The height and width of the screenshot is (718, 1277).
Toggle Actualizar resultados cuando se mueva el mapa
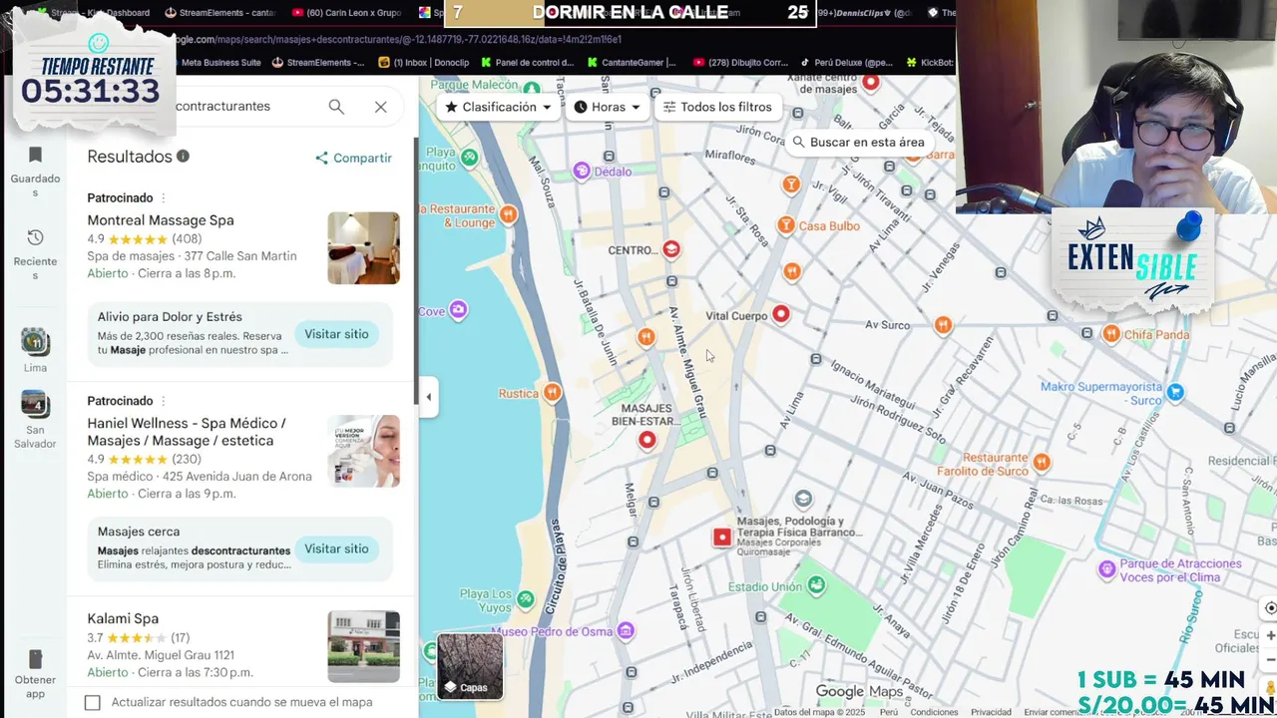[93, 703]
